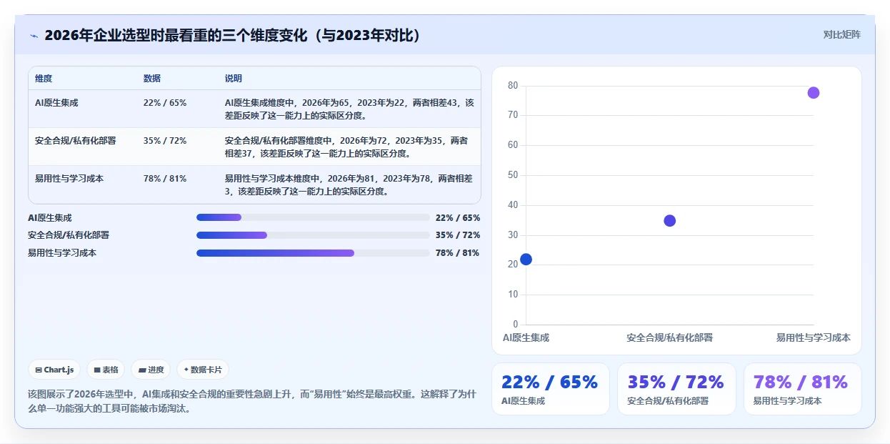This screenshot has height=444, width=890.
Task: Open the 安全合规/私有化部署 data card
Action: [x=676, y=389]
